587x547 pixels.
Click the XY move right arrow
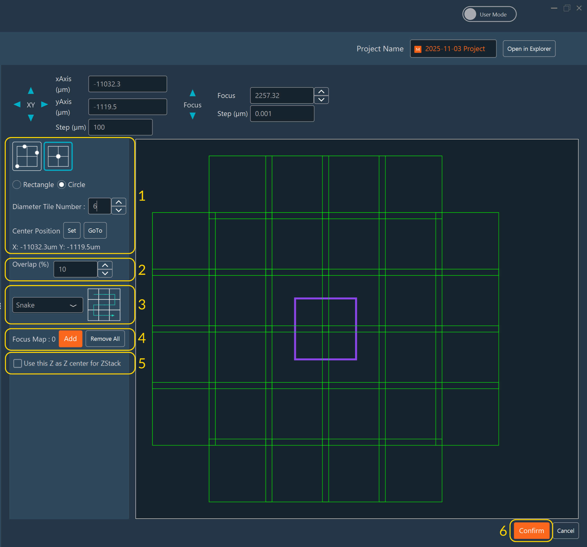44,105
